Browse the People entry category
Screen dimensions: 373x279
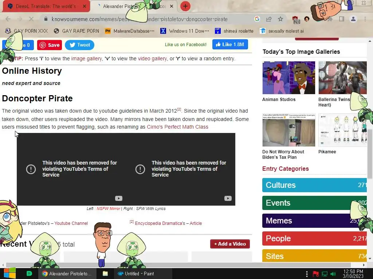[314, 238]
